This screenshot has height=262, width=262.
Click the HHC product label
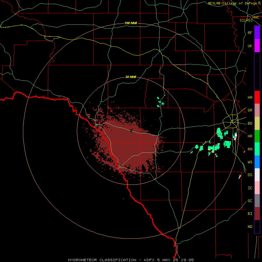tap(256, 17)
